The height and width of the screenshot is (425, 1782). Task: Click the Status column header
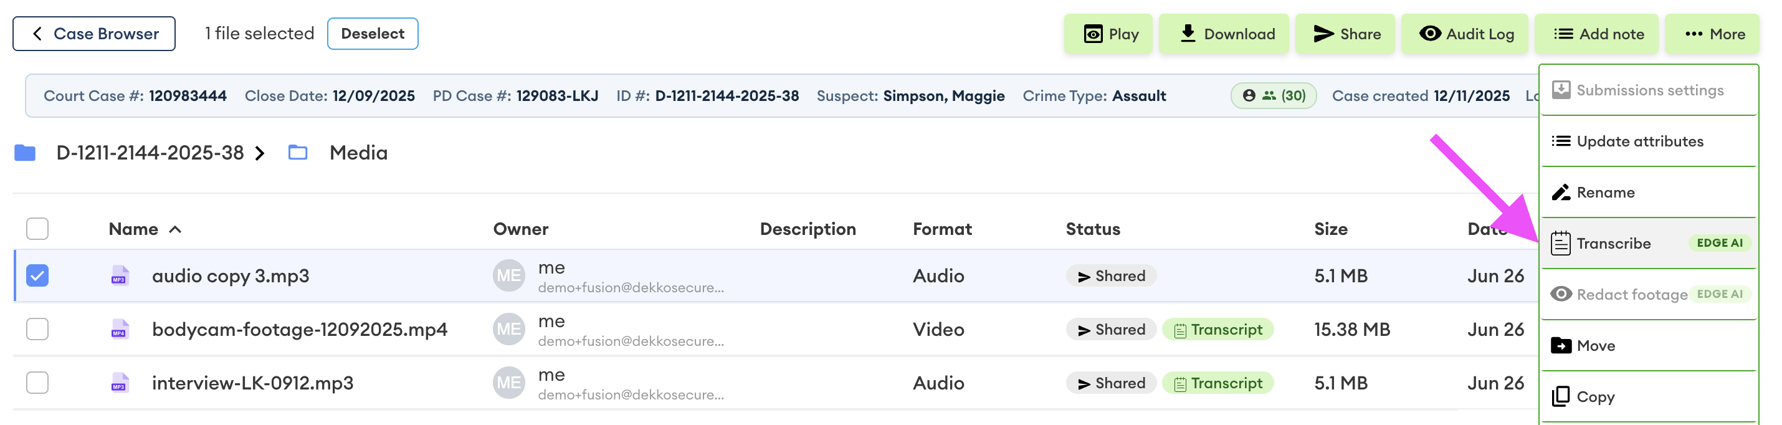pos(1092,229)
